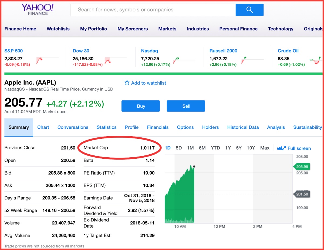
Task: Switch to the Statistics tab
Action: tap(107, 127)
